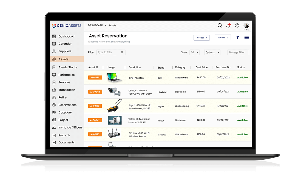Viewport: 295px width, 175px height.
Task: Click the Manage Filter button
Action: pyautogui.click(x=238, y=52)
